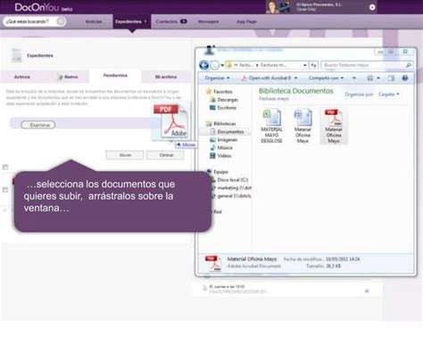Click the search magnifier icon in Explorer
The width and height of the screenshot is (423, 352).
[x=409, y=65]
